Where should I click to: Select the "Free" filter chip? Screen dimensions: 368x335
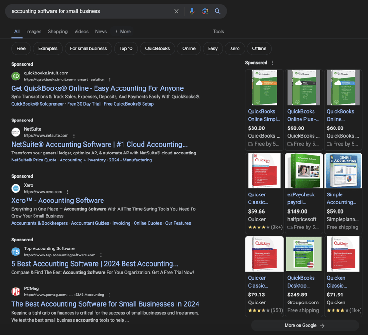(21, 48)
